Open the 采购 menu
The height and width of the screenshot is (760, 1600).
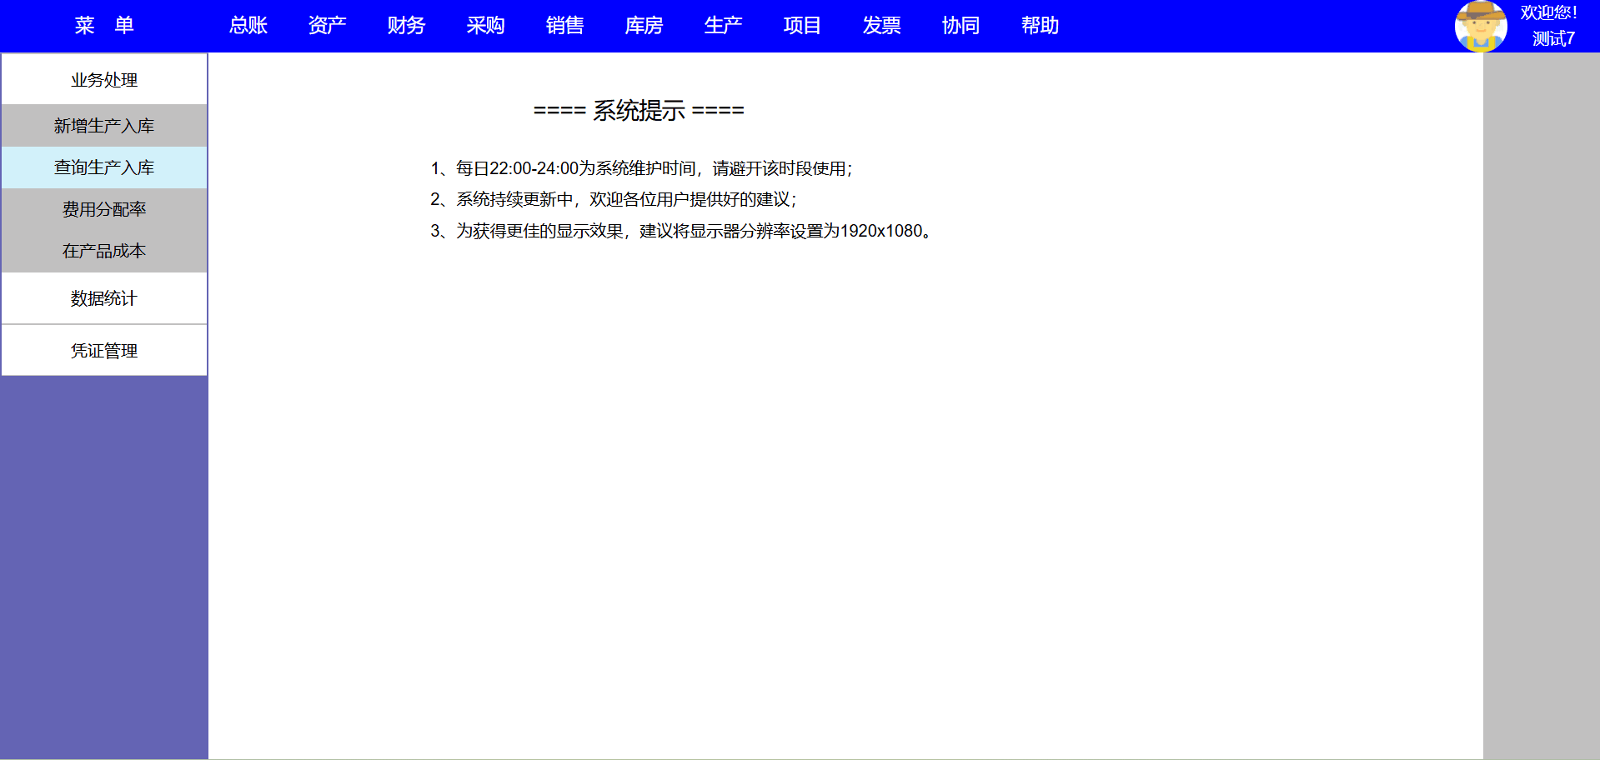pos(485,26)
